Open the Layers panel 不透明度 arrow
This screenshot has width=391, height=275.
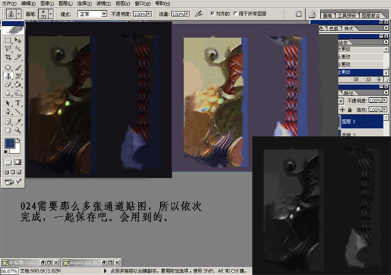coord(385,100)
